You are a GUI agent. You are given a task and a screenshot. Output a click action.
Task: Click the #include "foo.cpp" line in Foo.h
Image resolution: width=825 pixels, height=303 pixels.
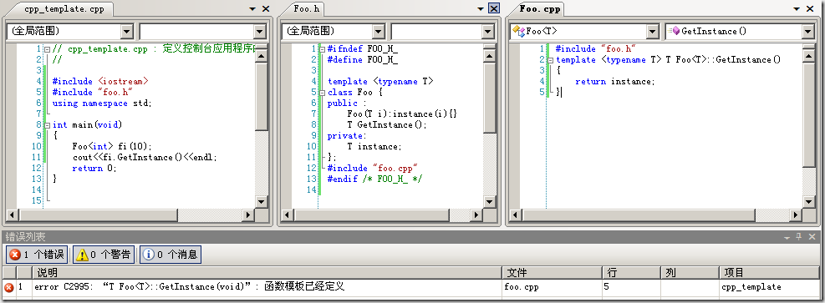click(373, 168)
